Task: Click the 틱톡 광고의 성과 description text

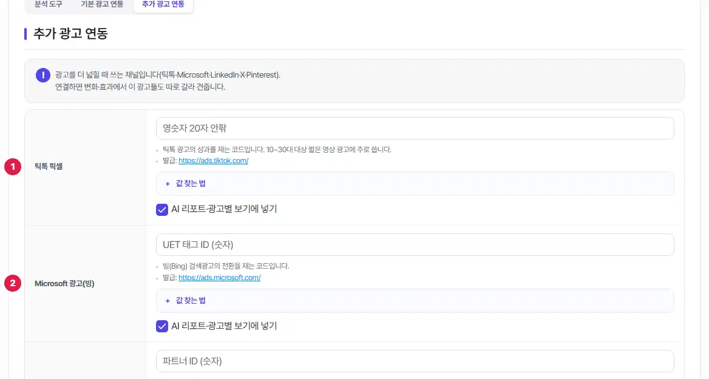Action: tap(277, 150)
